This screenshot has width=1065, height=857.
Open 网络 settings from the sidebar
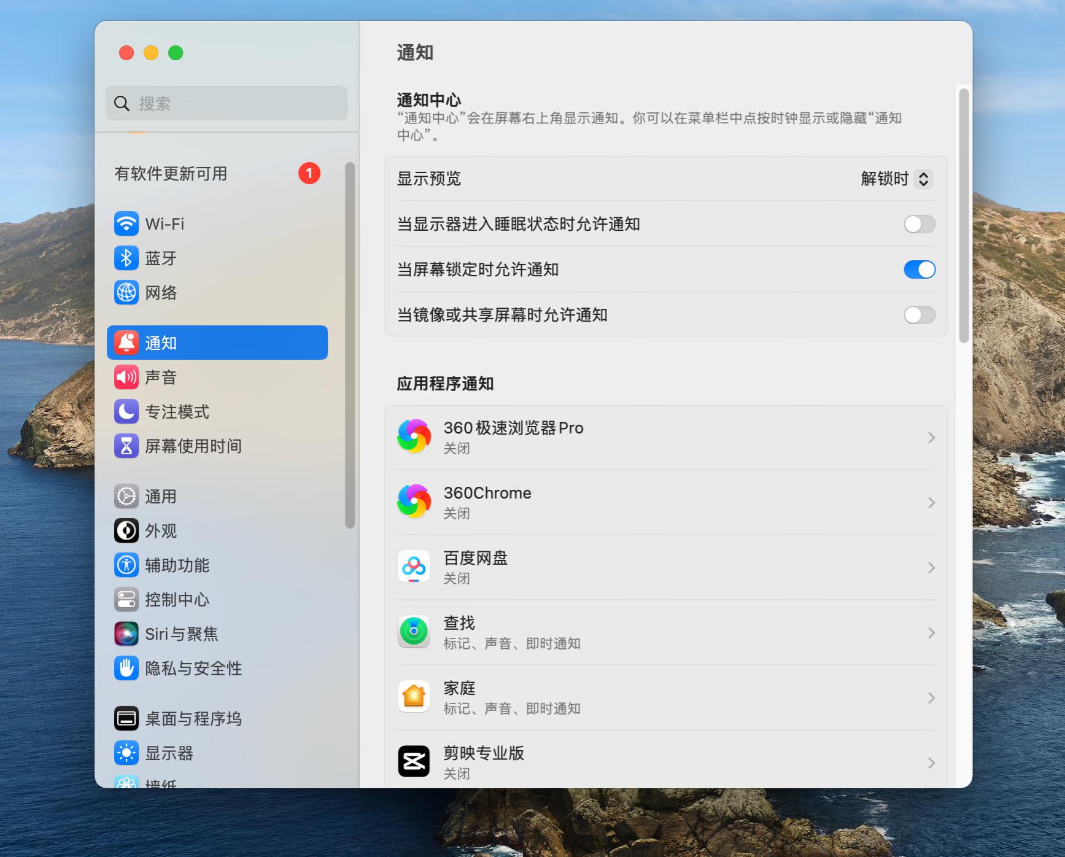pyautogui.click(x=126, y=293)
